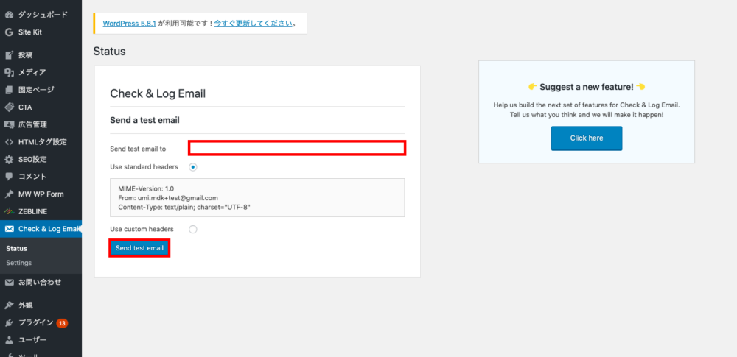Click the Dashboard gauge icon in sidebar
The width and height of the screenshot is (737, 357).
pos(9,15)
